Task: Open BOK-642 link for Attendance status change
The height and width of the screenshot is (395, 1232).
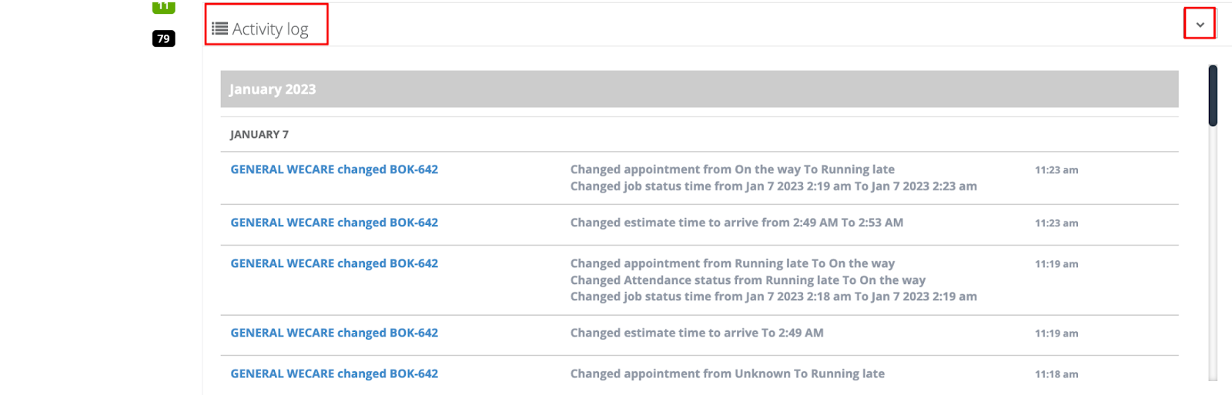Action: (334, 263)
